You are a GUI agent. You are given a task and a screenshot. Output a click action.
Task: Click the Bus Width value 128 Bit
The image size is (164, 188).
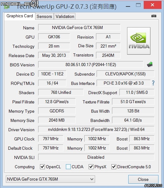click(x=133, y=111)
